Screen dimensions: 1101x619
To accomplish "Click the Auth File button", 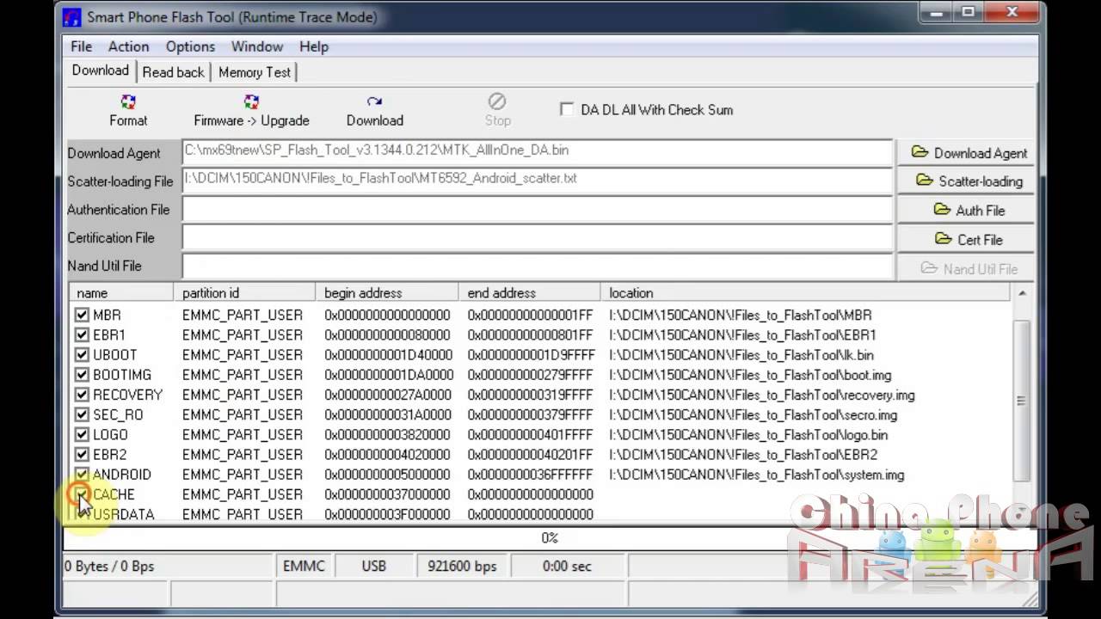I will tap(969, 211).
